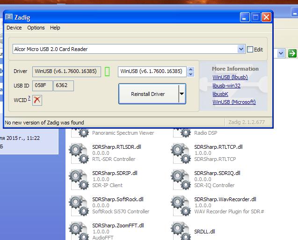Click the SDRSharp.RTLTCP.dll file name

tap(218, 147)
